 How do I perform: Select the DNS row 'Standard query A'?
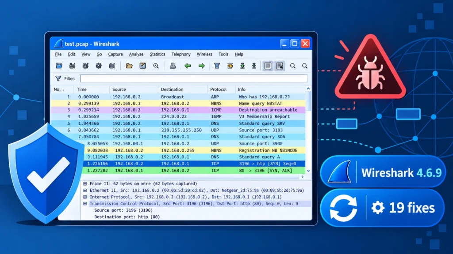pos(194,157)
